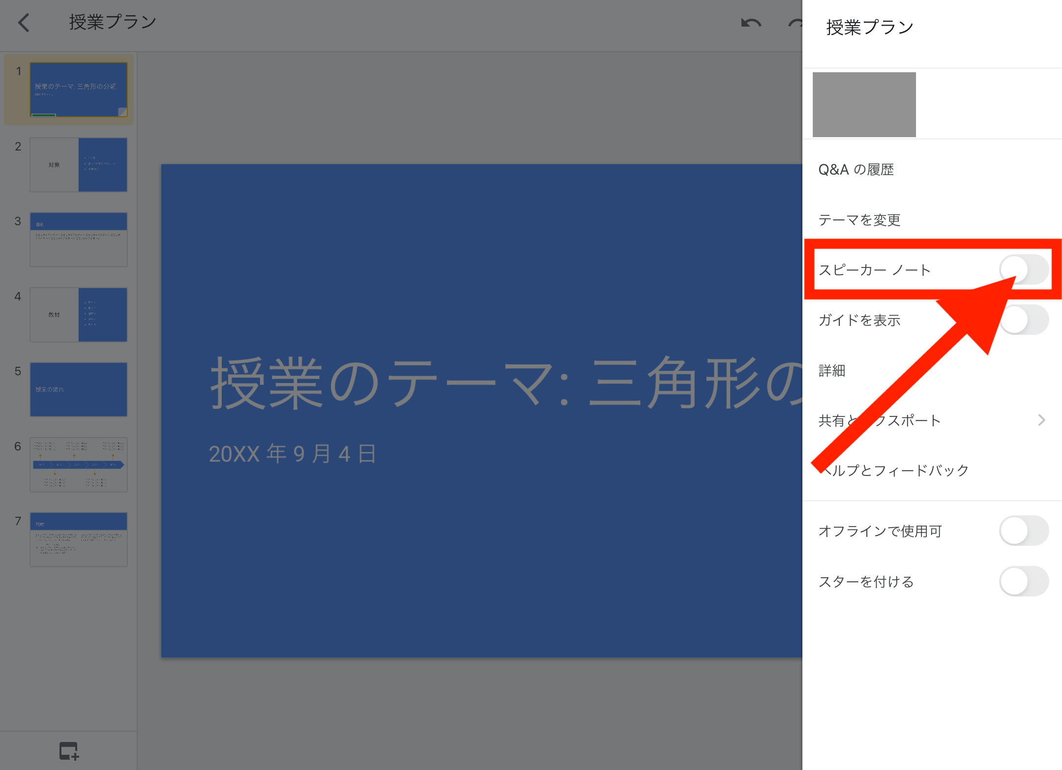Select slide 3 thumbnail

pos(79,239)
